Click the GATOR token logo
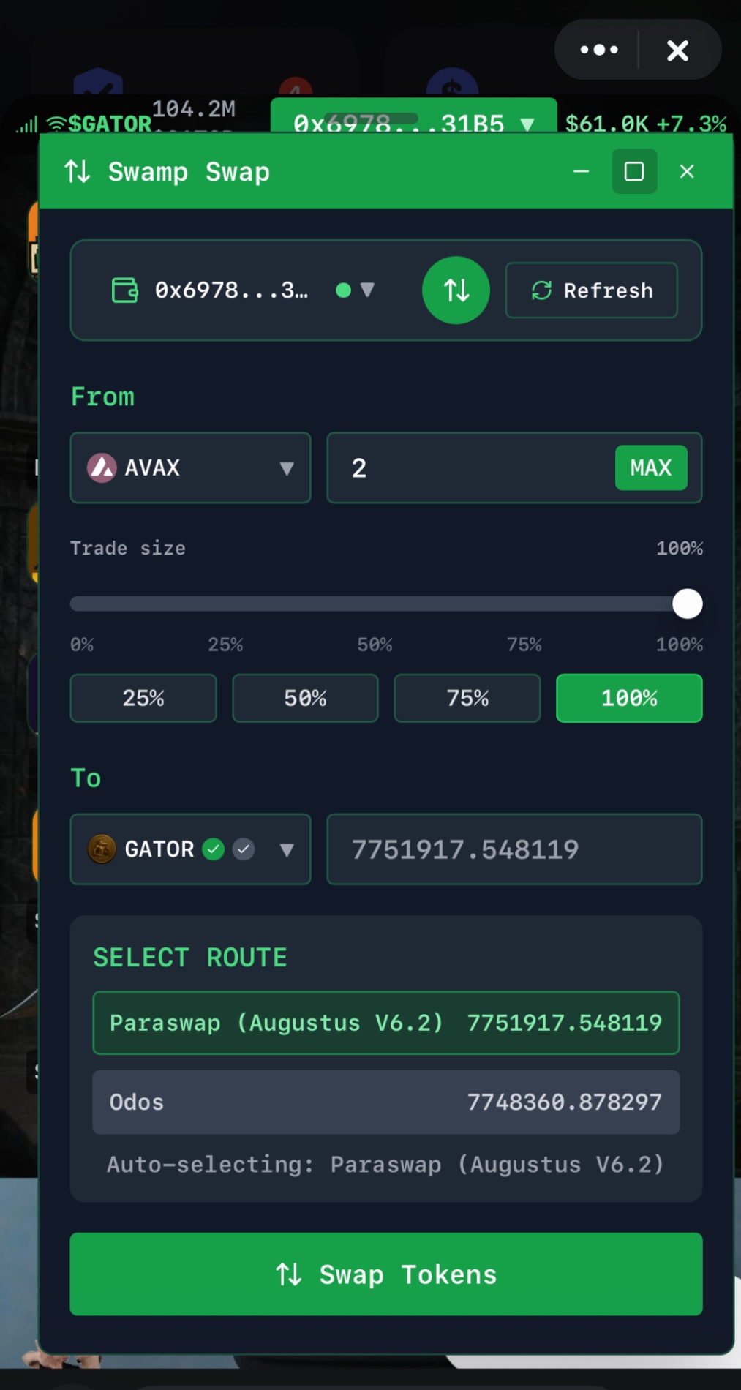 click(102, 849)
